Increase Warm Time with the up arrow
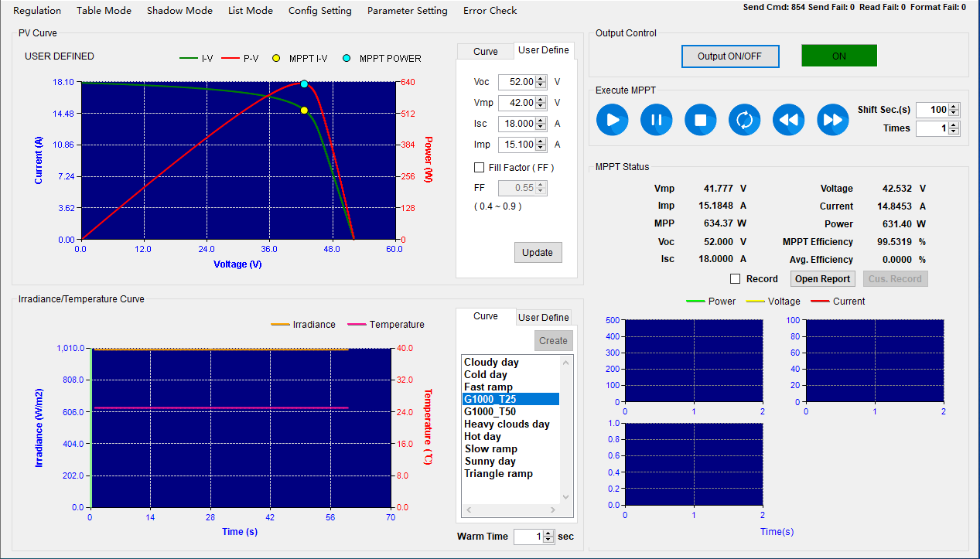This screenshot has width=980, height=559. tap(548, 533)
